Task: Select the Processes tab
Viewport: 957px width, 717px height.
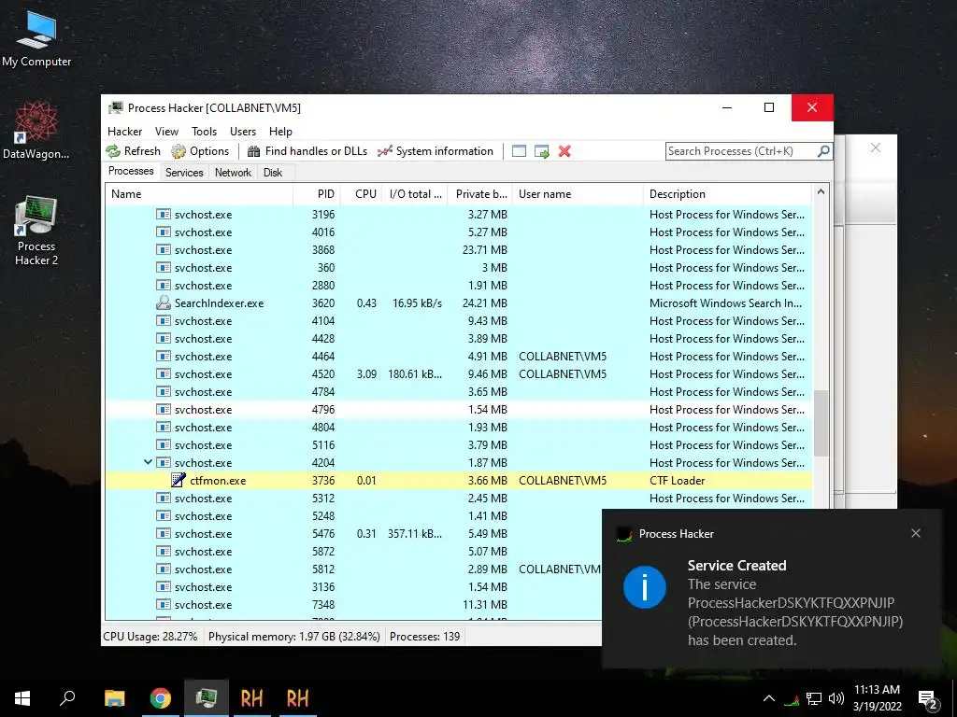Action: tap(131, 172)
